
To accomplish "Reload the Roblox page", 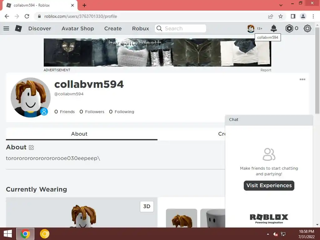I will (27, 16).
